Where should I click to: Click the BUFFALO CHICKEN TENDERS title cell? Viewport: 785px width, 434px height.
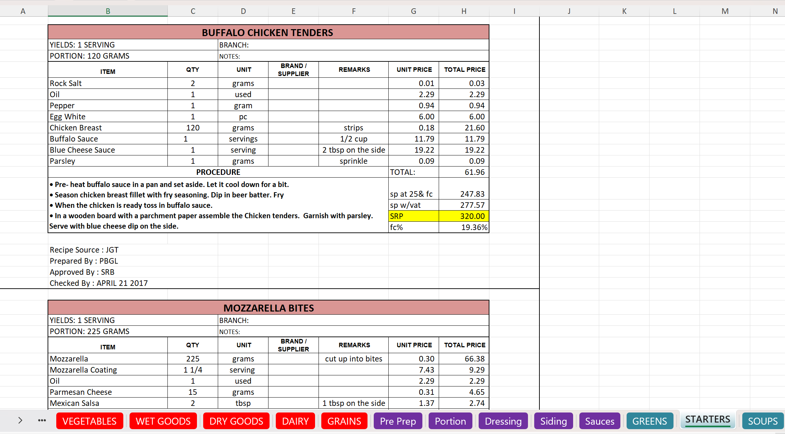point(268,33)
